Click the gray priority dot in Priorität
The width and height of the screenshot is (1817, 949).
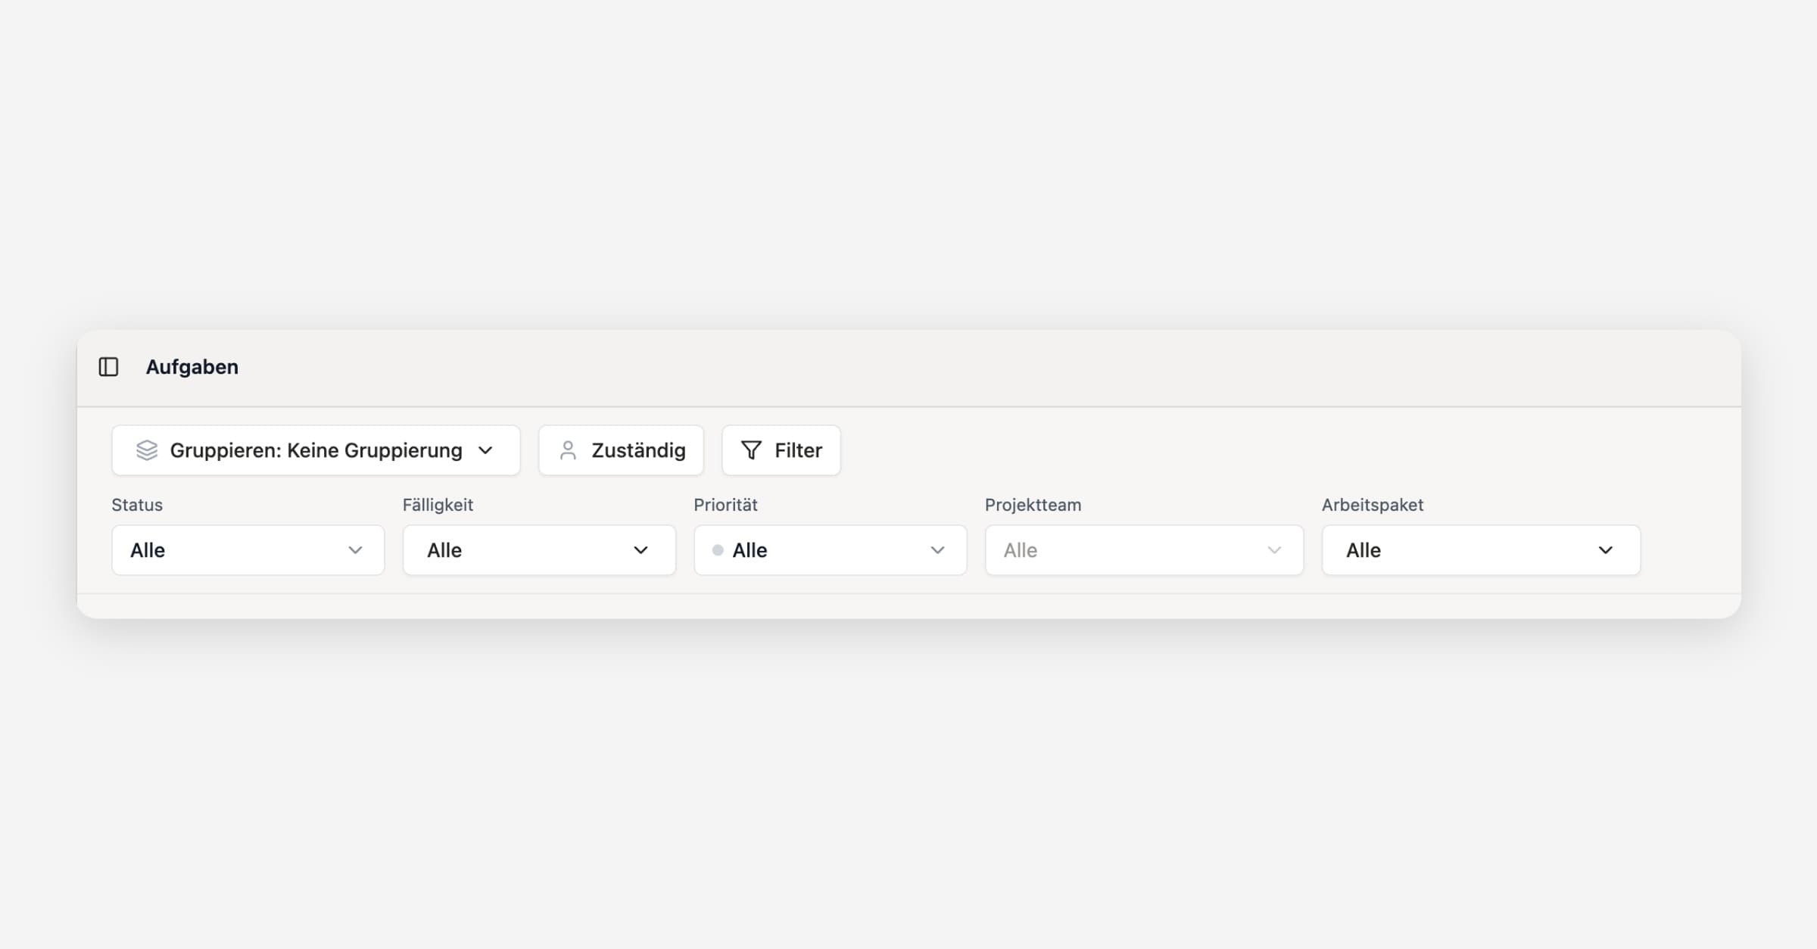pos(718,550)
